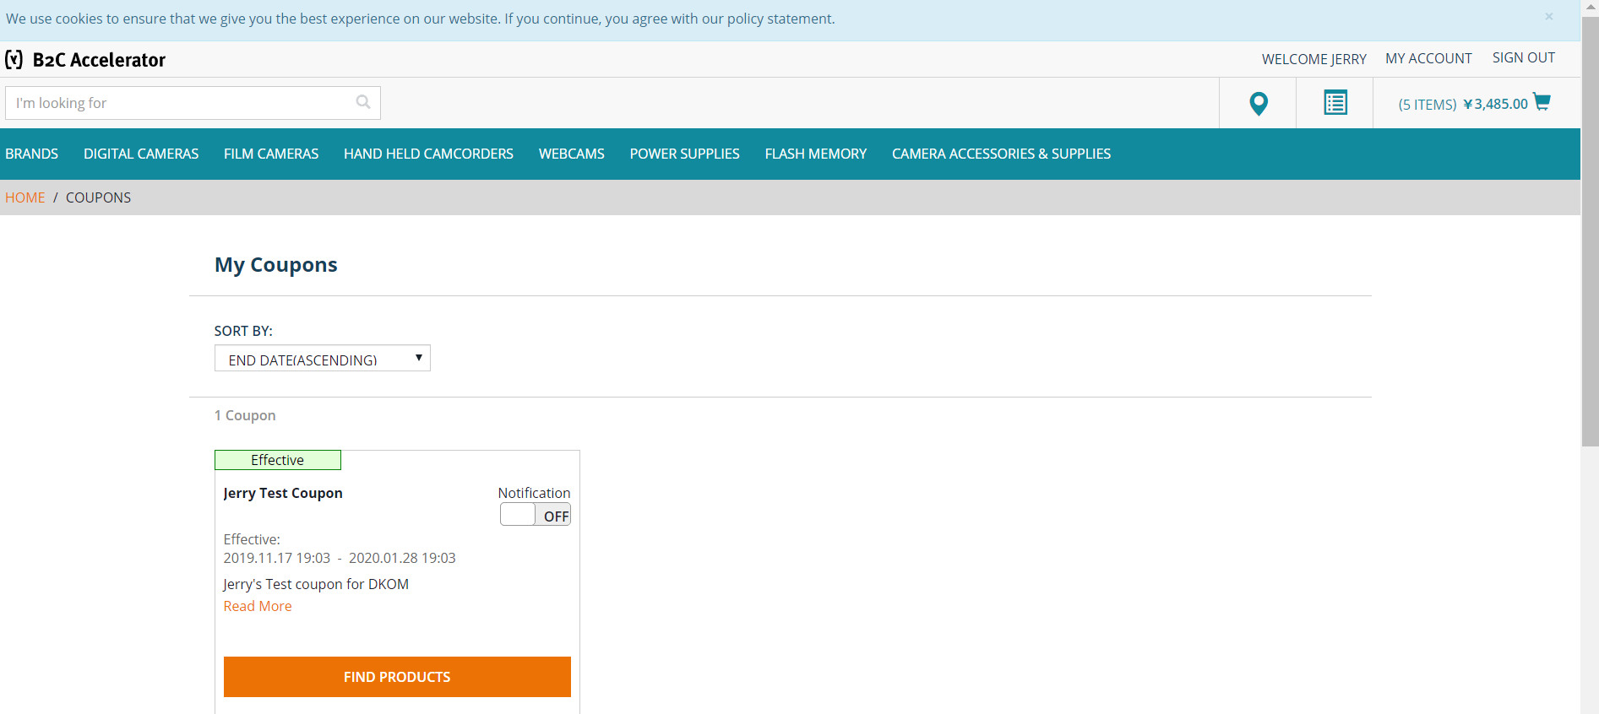The height and width of the screenshot is (714, 1599).
Task: Click the Sign Out link
Action: [1523, 57]
